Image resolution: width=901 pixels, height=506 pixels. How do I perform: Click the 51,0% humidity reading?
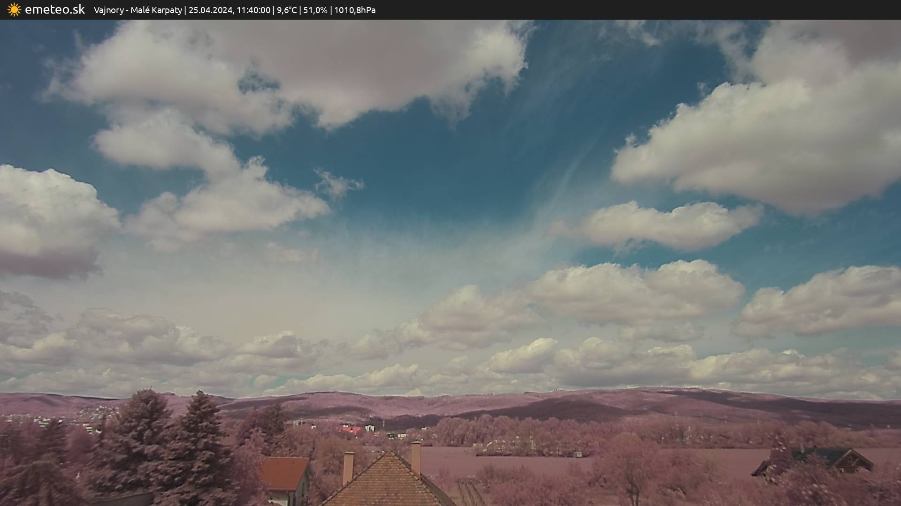(315, 10)
